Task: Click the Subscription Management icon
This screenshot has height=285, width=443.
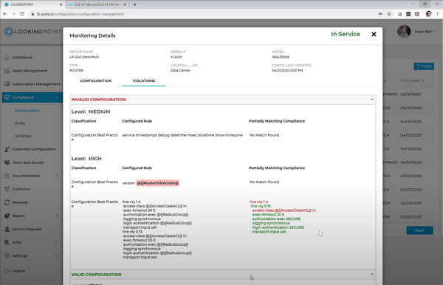Action: (x=7, y=84)
